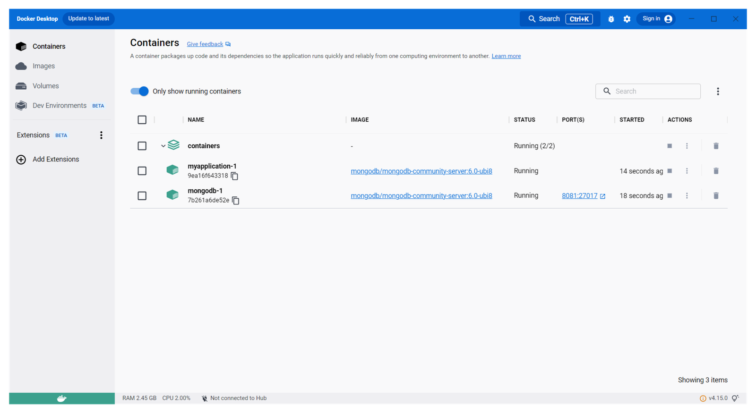Click the Not connected to Hub indicator

point(234,398)
